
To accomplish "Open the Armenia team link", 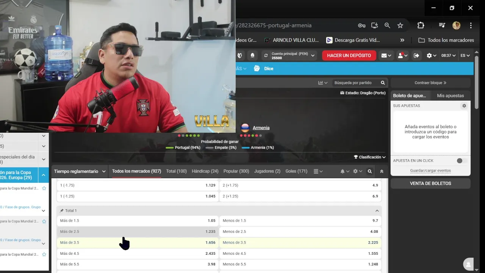I will [x=261, y=128].
